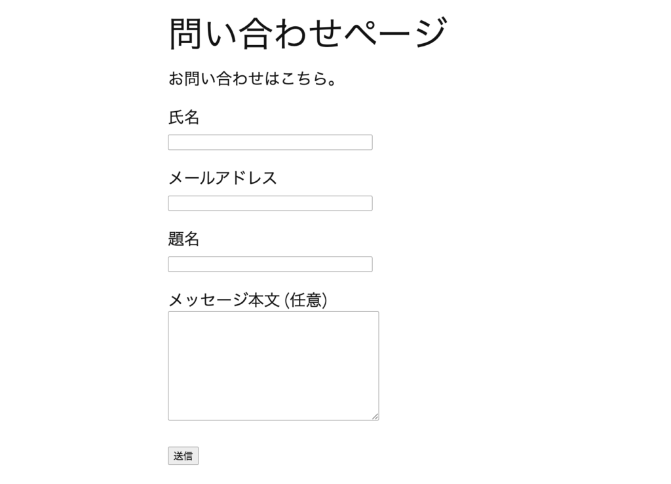Click the 氏名 label

pos(183,118)
